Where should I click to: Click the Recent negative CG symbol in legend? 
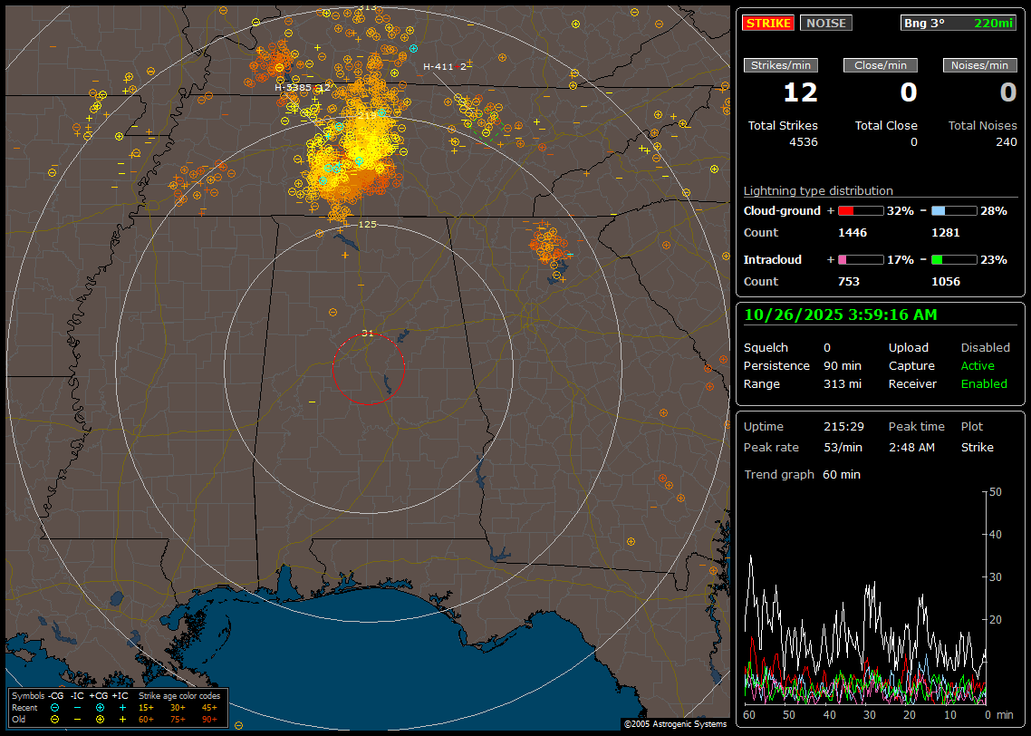[x=54, y=707]
